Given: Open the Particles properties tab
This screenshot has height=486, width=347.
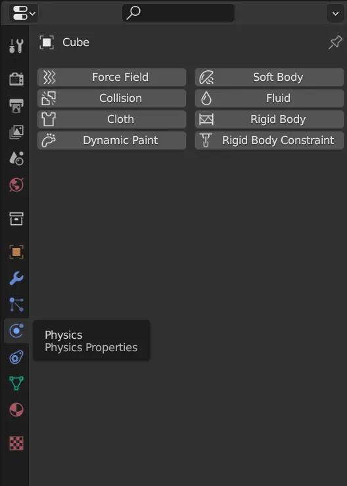Looking at the screenshot, I should (16, 304).
